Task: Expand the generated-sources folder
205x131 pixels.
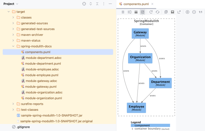Action: (x=13, y=23)
